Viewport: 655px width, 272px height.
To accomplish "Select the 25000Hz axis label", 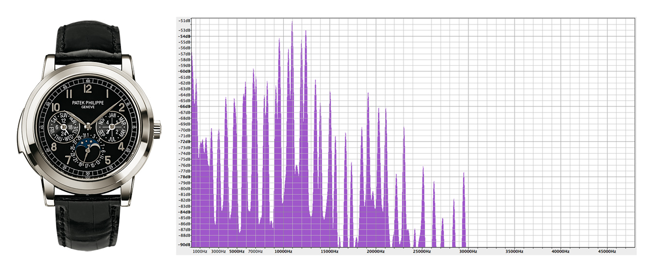I will (x=422, y=252).
